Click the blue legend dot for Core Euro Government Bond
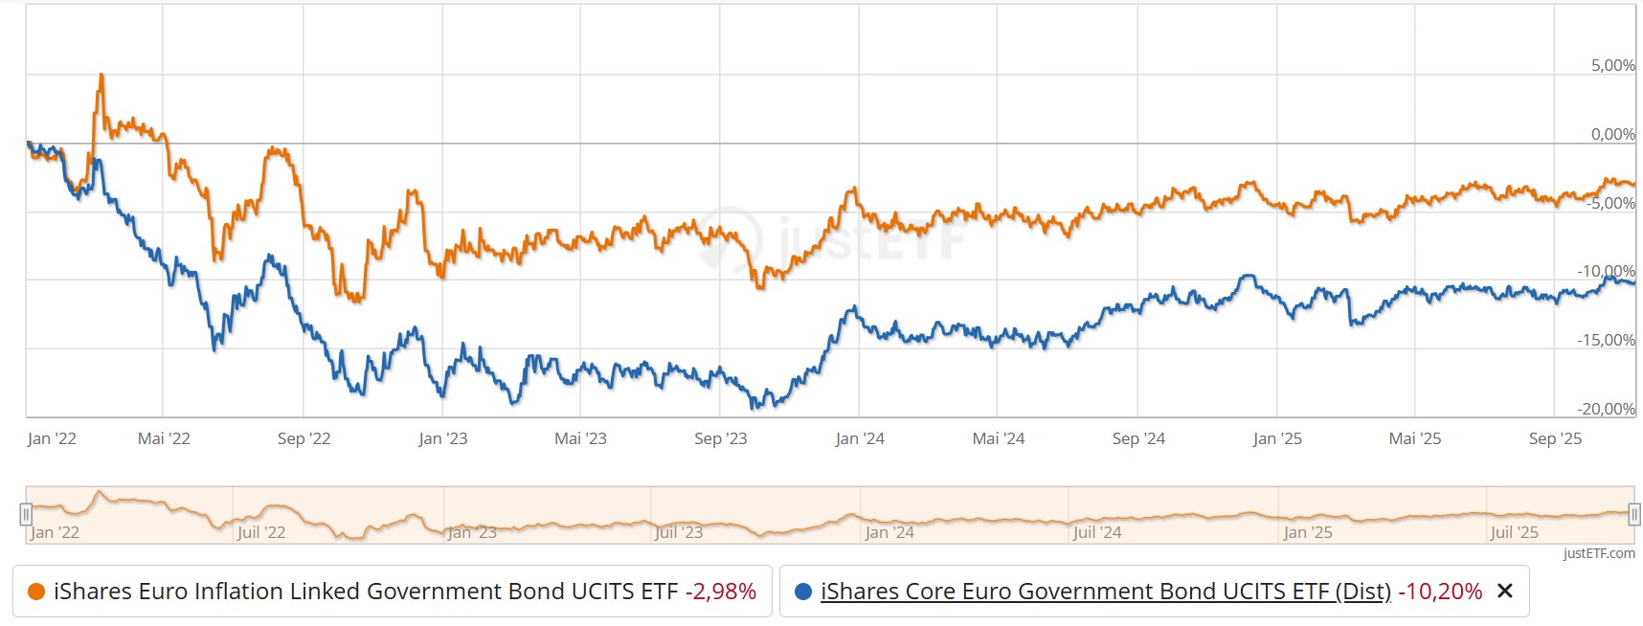The width and height of the screenshot is (1643, 626). click(x=803, y=592)
